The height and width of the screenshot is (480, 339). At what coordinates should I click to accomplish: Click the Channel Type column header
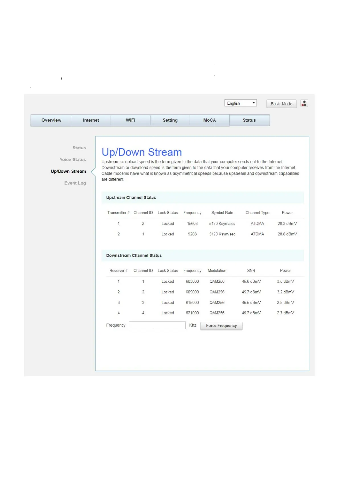coord(257,213)
